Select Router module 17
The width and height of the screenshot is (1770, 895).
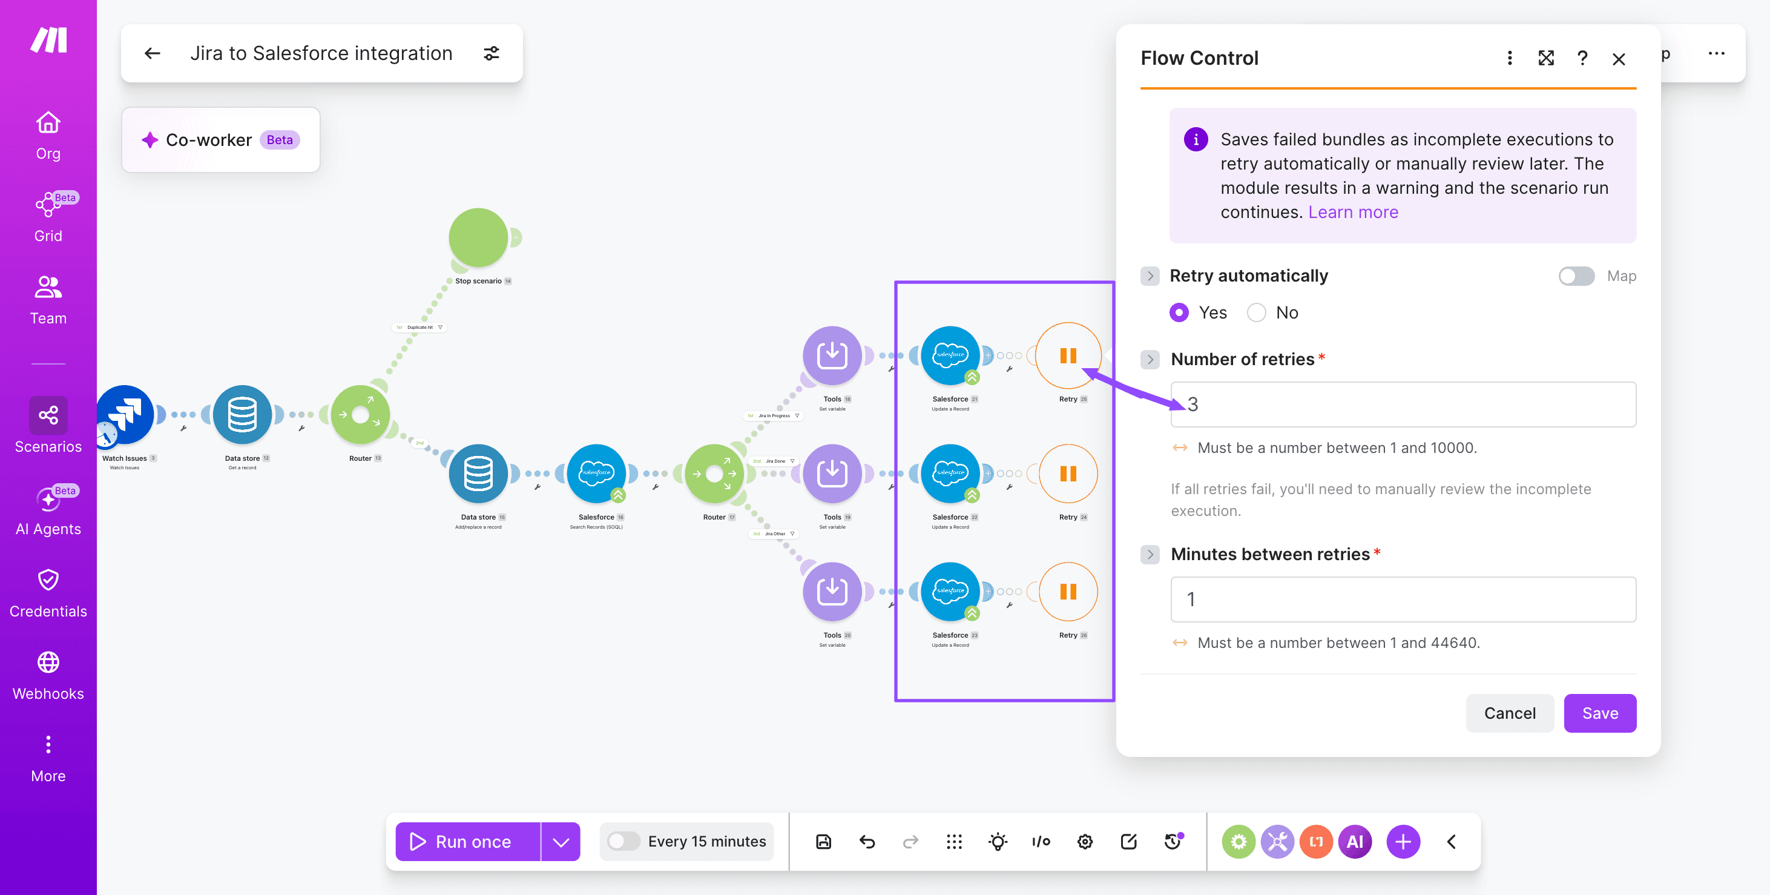pyautogui.click(x=714, y=474)
